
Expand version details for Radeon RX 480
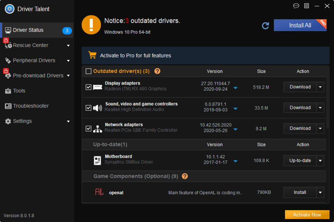point(235,87)
